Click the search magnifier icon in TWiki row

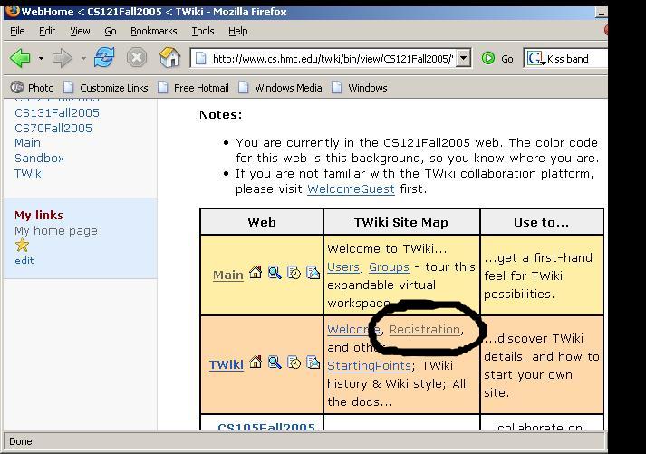point(275,362)
